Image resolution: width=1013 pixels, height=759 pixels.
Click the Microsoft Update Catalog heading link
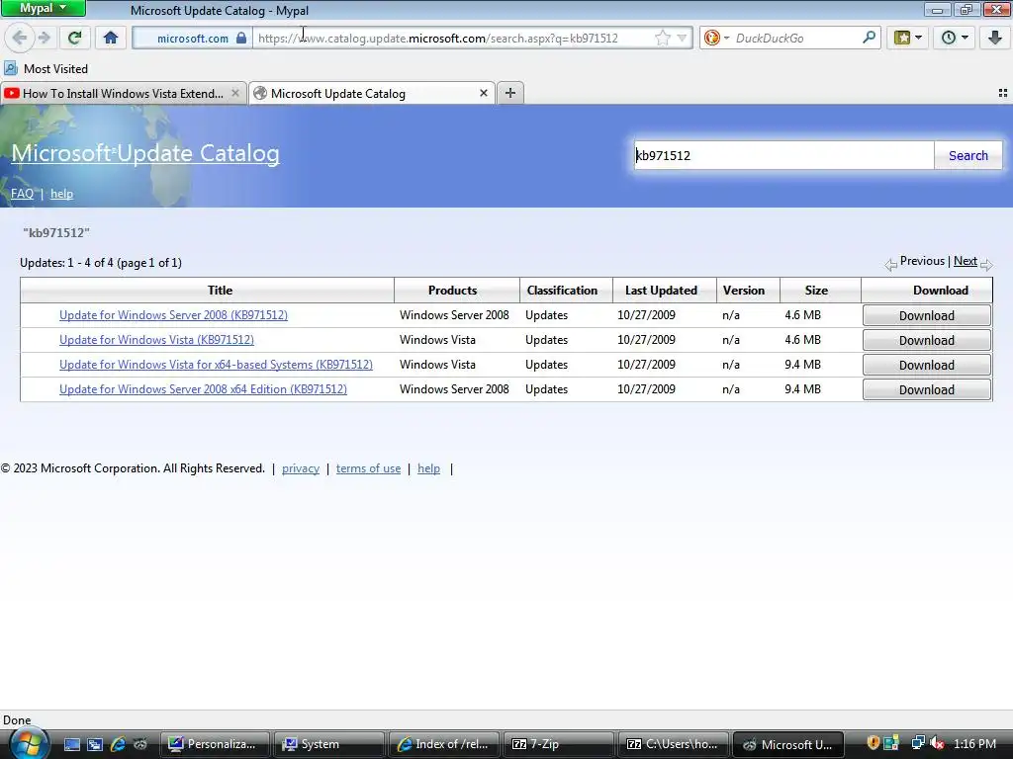tap(145, 153)
